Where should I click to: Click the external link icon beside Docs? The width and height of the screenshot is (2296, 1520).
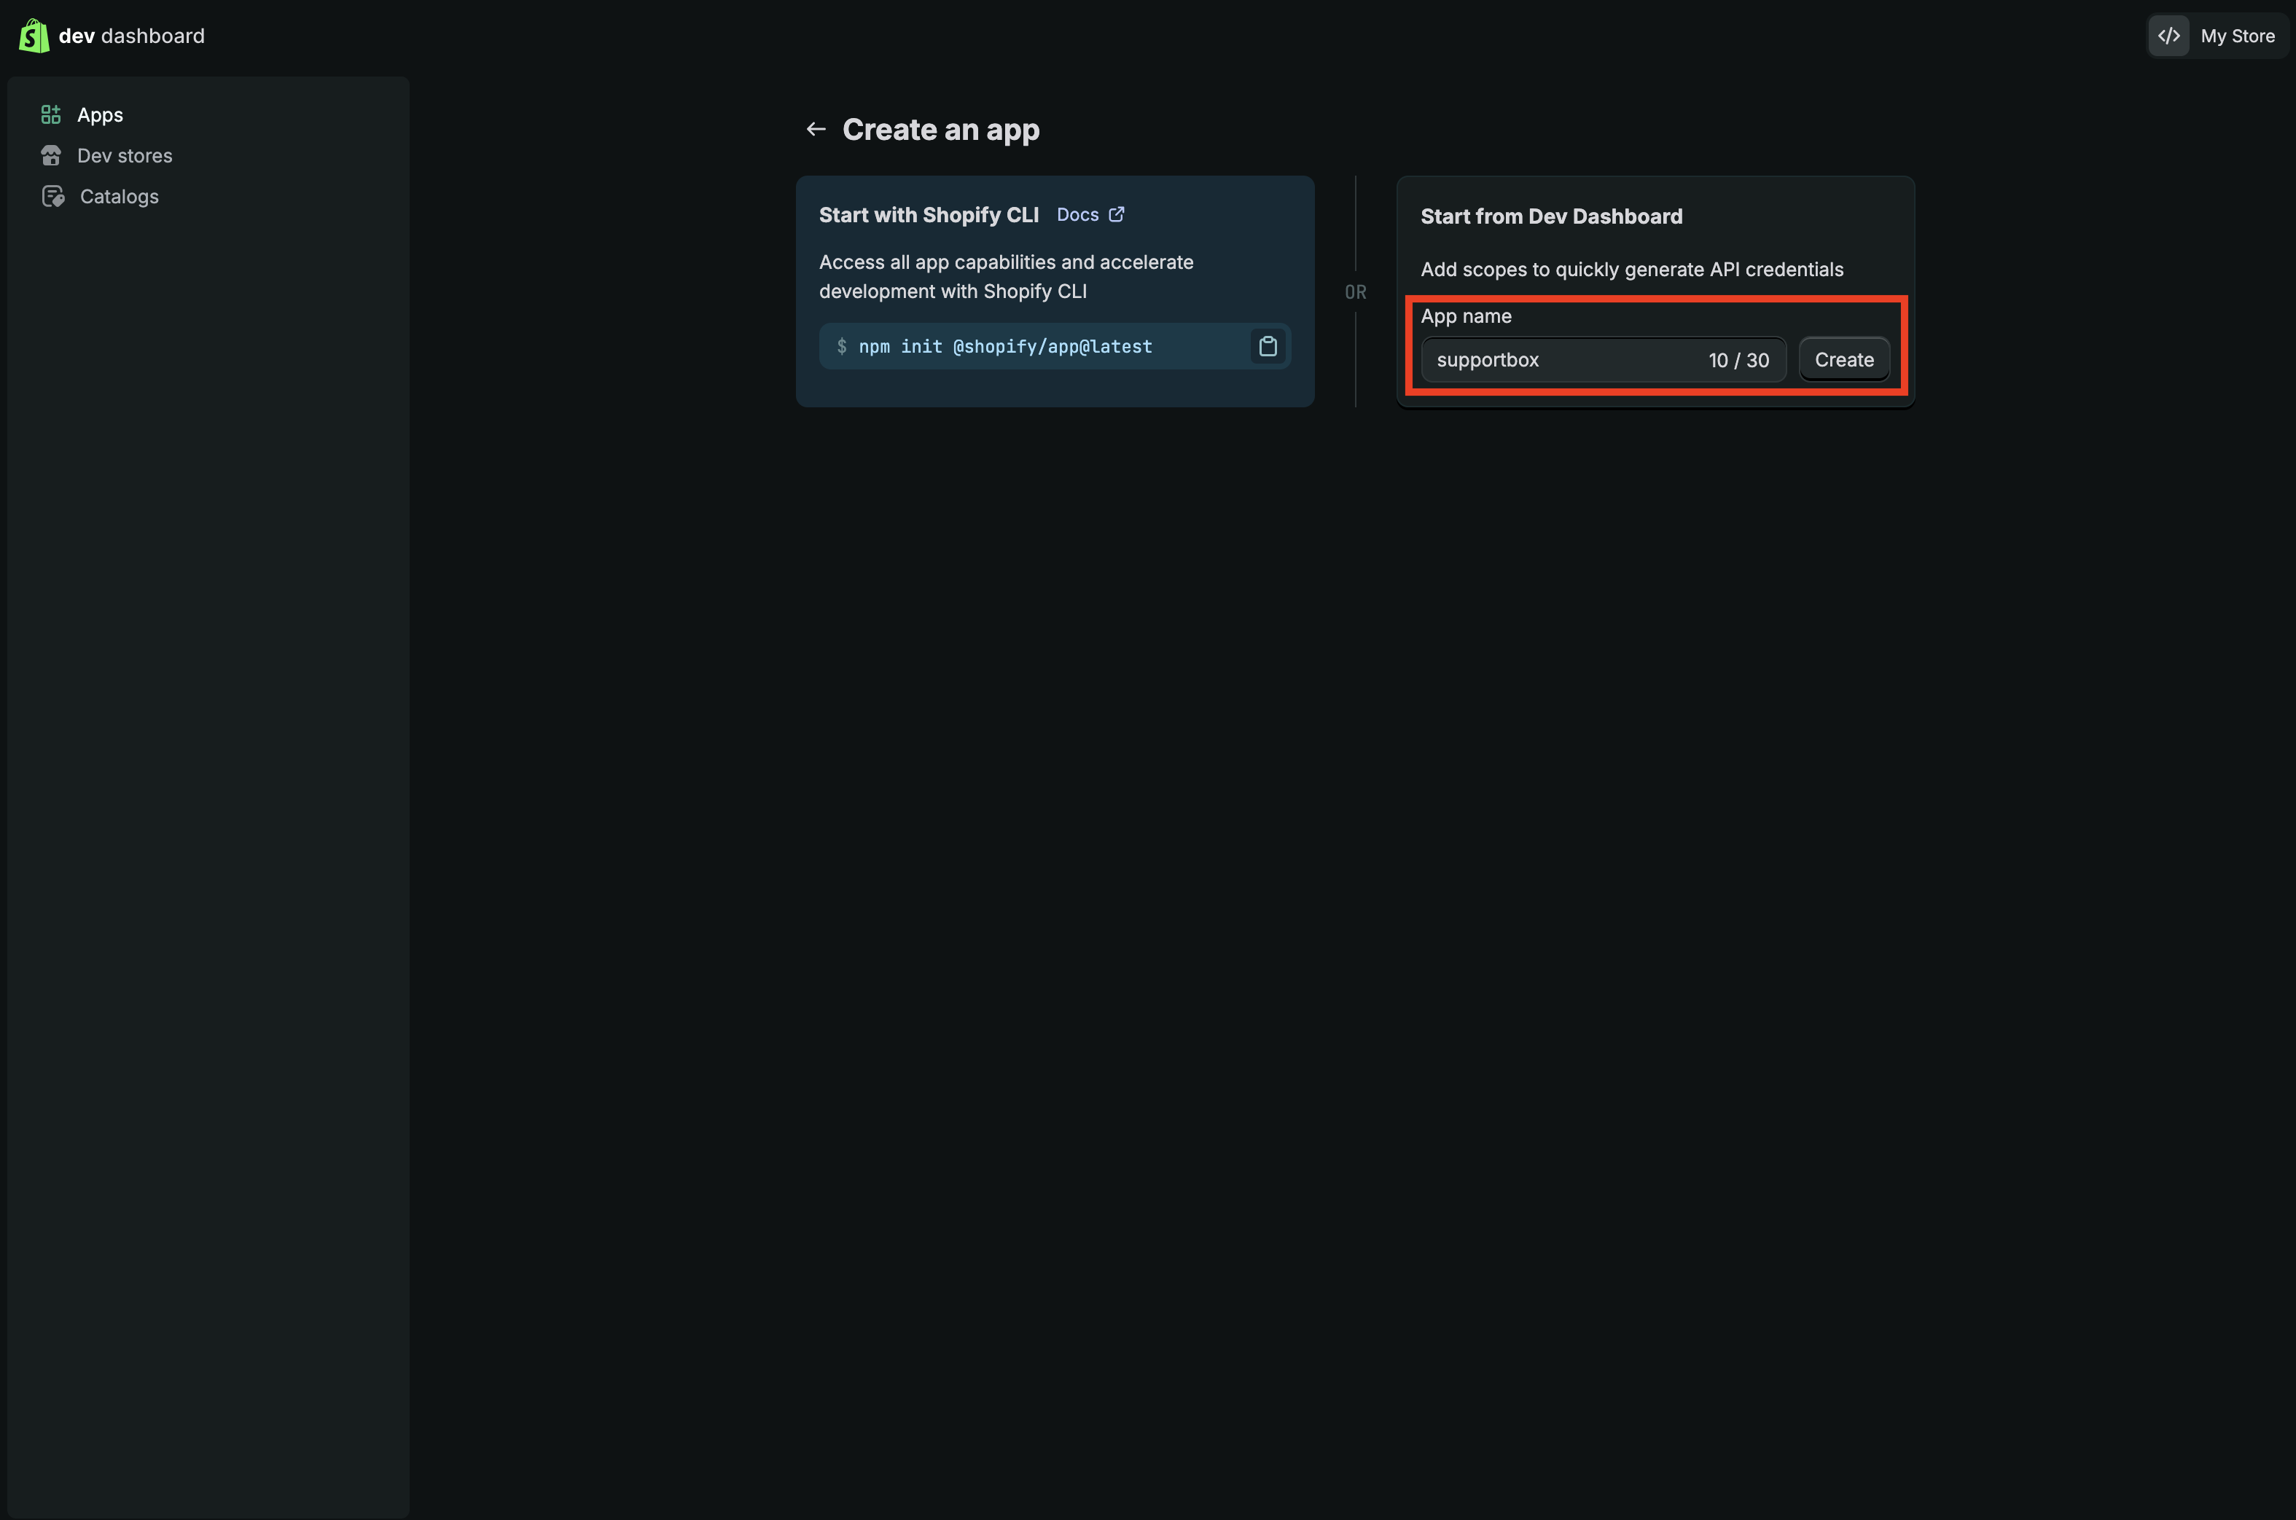(1116, 213)
